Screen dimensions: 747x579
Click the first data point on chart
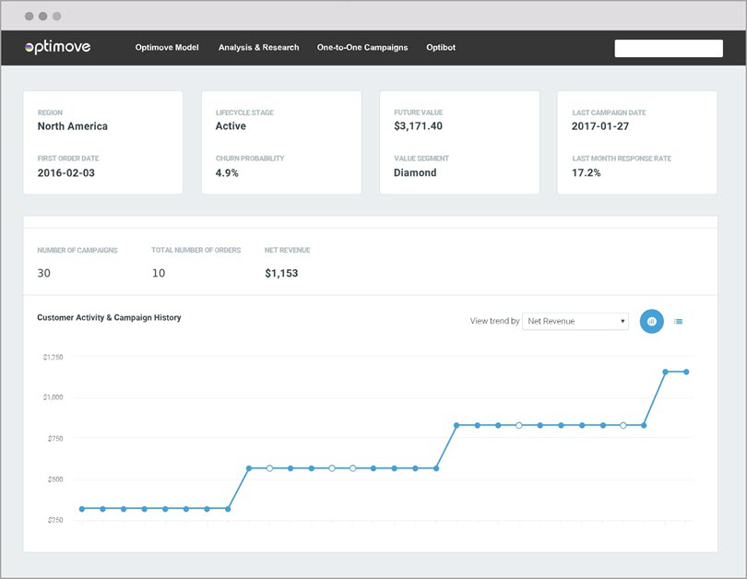(82, 509)
